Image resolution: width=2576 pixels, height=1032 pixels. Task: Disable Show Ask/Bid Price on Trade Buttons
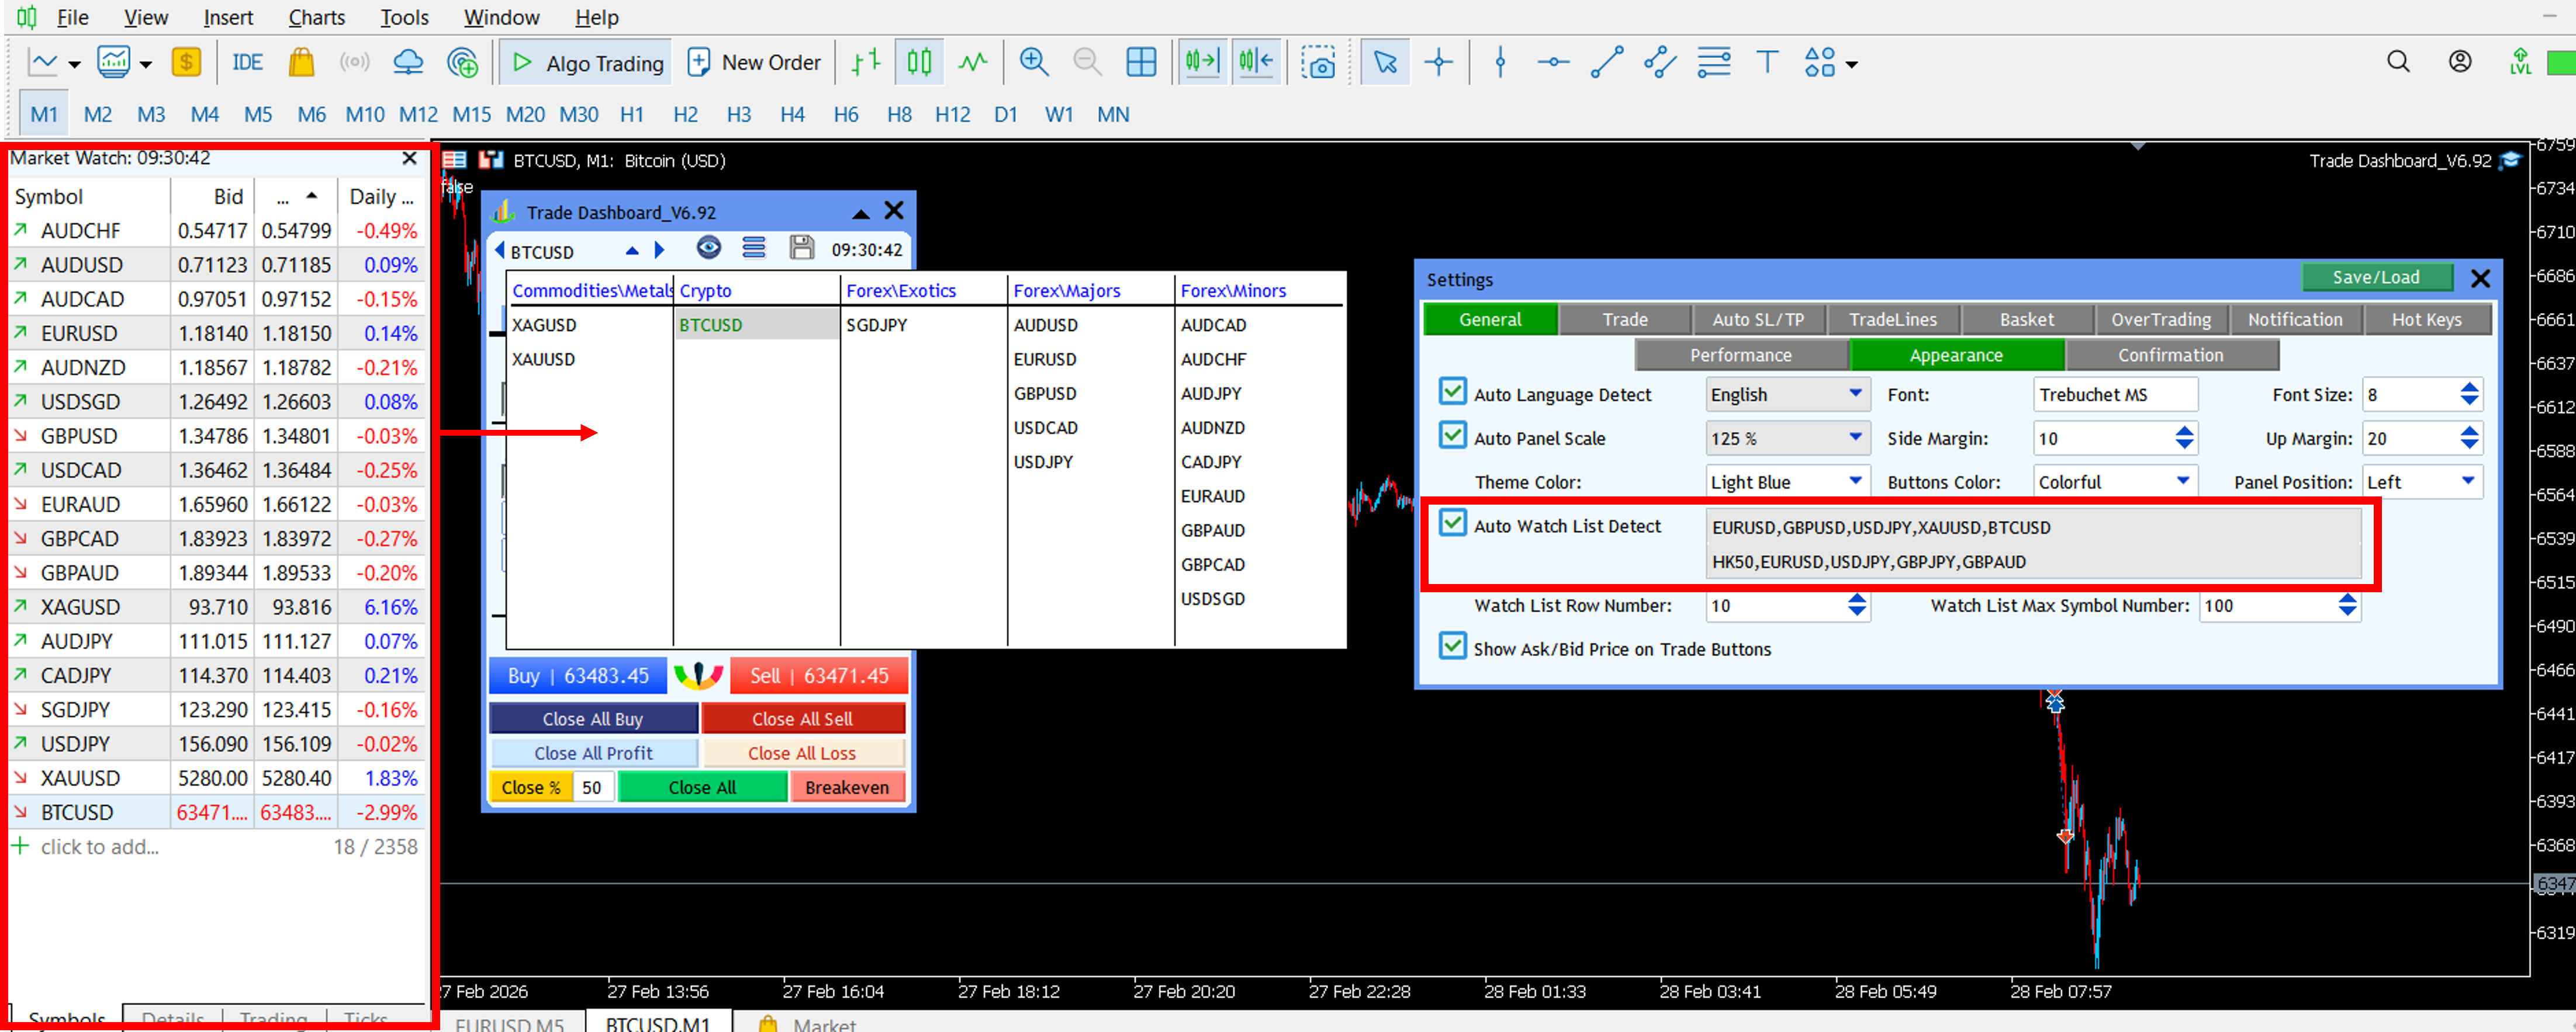point(1452,647)
